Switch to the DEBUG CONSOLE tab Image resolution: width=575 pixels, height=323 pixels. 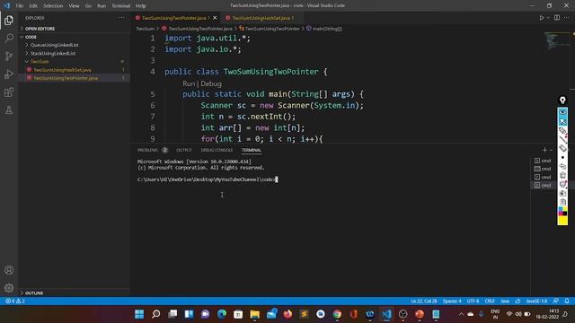coord(217,150)
